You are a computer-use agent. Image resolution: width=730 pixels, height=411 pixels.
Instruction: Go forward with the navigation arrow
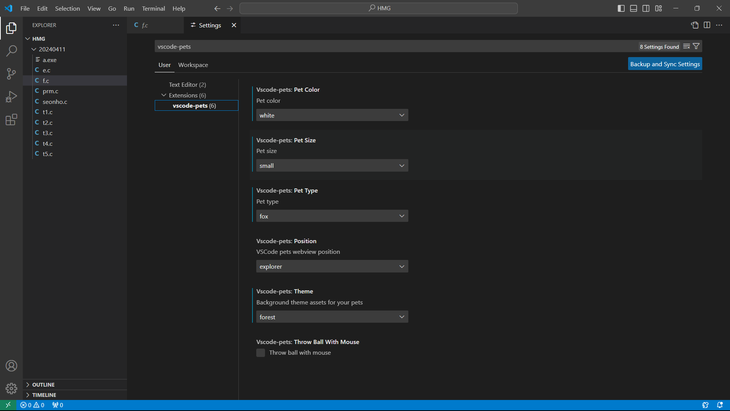click(230, 8)
